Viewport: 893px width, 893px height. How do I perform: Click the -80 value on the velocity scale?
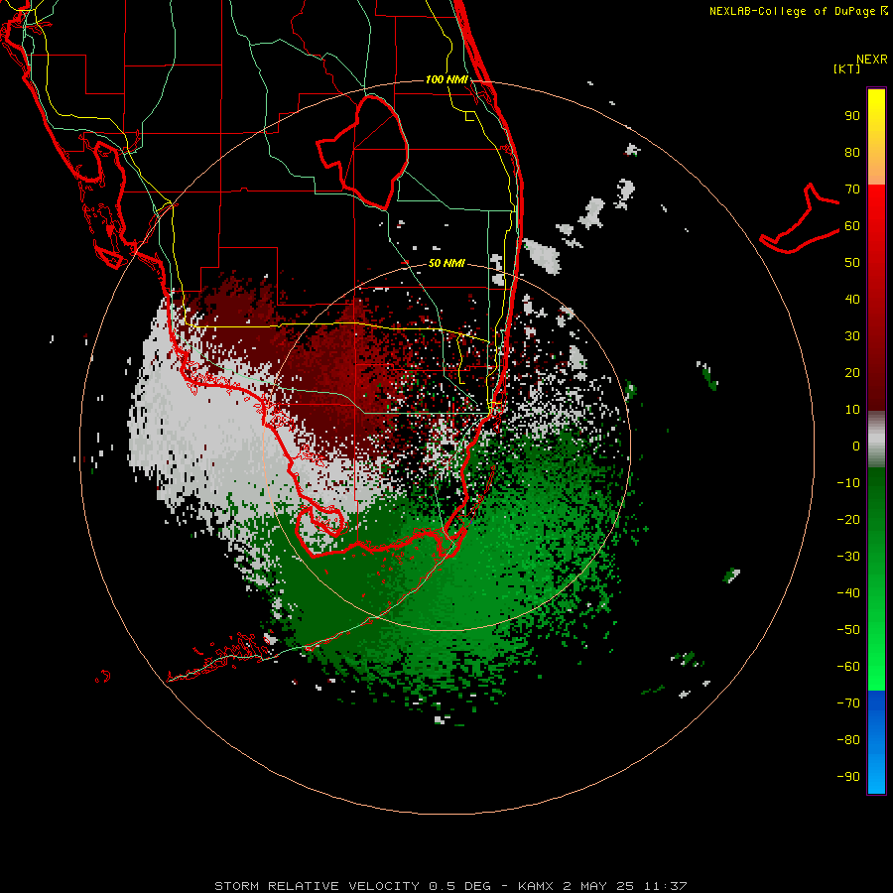(x=848, y=740)
